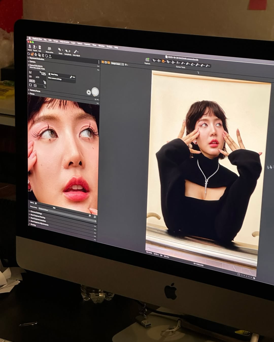
Task: Toggle the orange multi-view viewer mode
Action: (103, 62)
